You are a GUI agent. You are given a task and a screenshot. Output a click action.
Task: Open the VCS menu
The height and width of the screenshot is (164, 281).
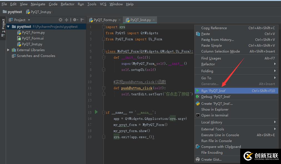click(x=103, y=4)
